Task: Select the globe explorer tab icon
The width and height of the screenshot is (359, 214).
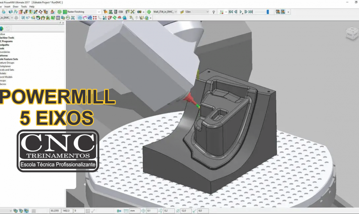Action: click(2, 29)
